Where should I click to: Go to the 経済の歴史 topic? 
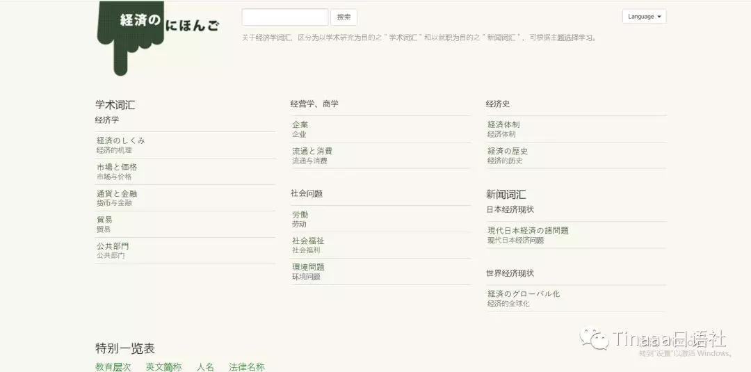click(x=508, y=151)
